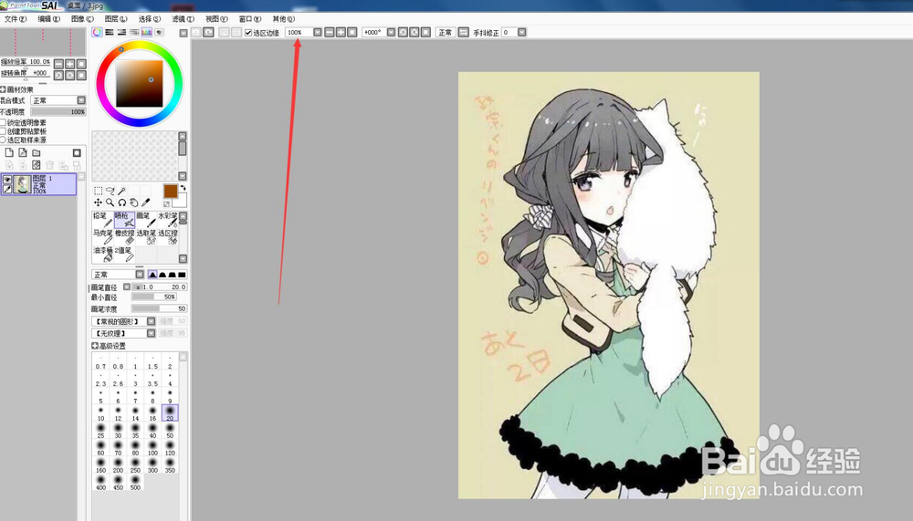Choose the 水彩笔 watercolor brush
This screenshot has width=913, height=521.
(168, 220)
